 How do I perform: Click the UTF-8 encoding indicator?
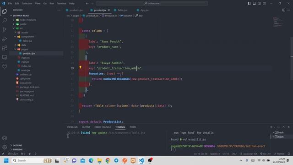226,154
